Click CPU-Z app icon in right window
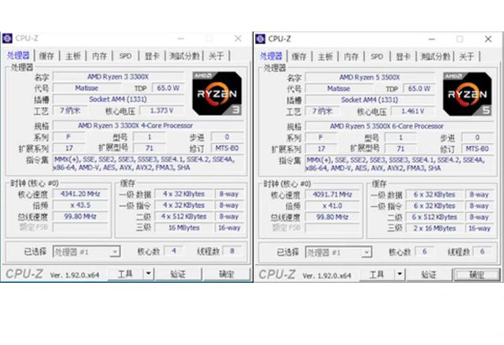The image size is (504, 345). [x=260, y=39]
